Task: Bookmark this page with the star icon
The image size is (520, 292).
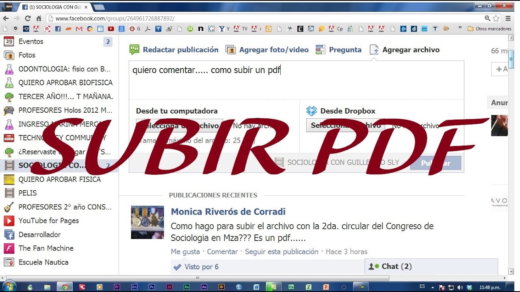Action: (496, 18)
